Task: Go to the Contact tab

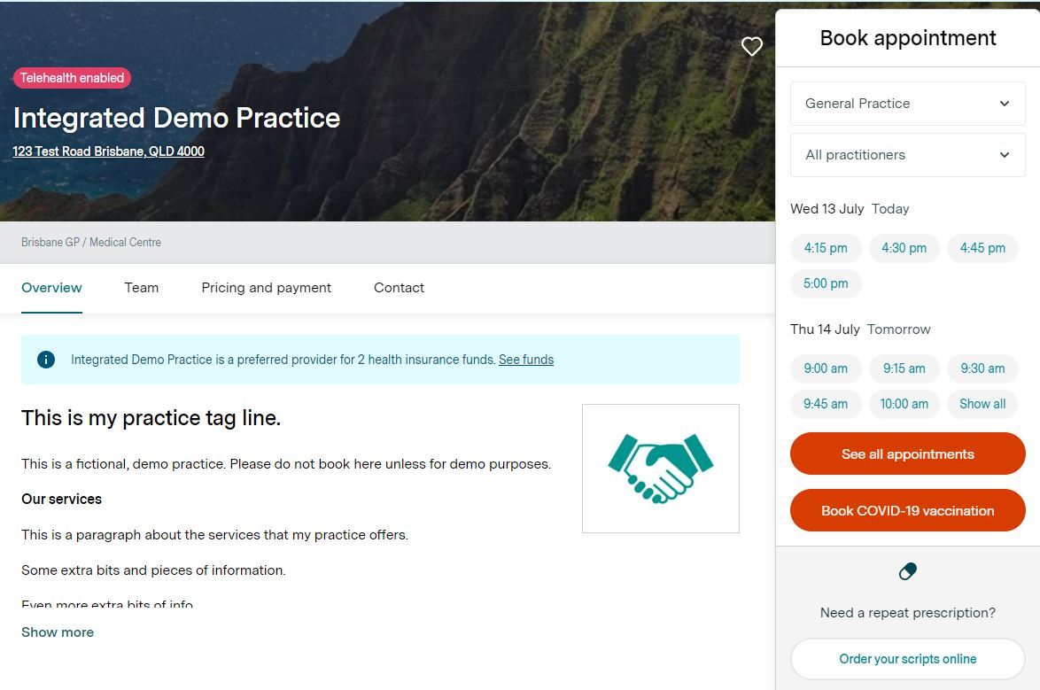Action: click(x=399, y=288)
